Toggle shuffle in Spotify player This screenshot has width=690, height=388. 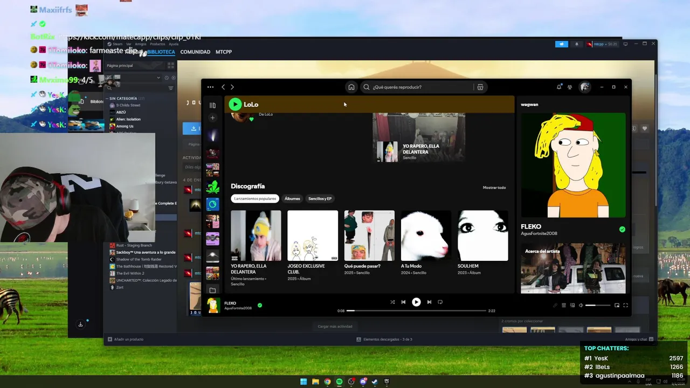[392, 302]
